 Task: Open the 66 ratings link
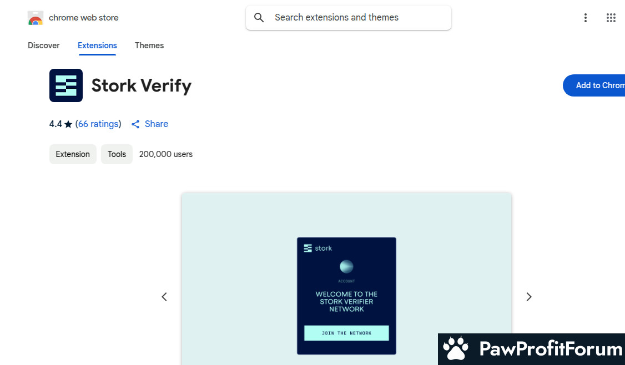tap(98, 124)
